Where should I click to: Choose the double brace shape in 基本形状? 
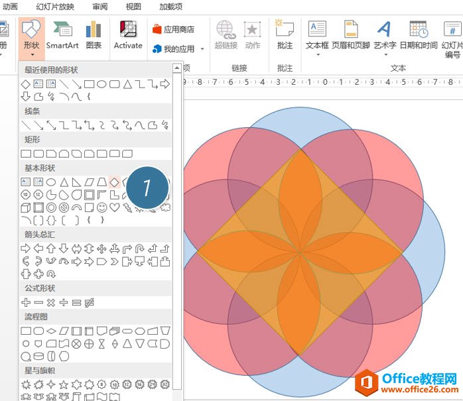[51, 220]
